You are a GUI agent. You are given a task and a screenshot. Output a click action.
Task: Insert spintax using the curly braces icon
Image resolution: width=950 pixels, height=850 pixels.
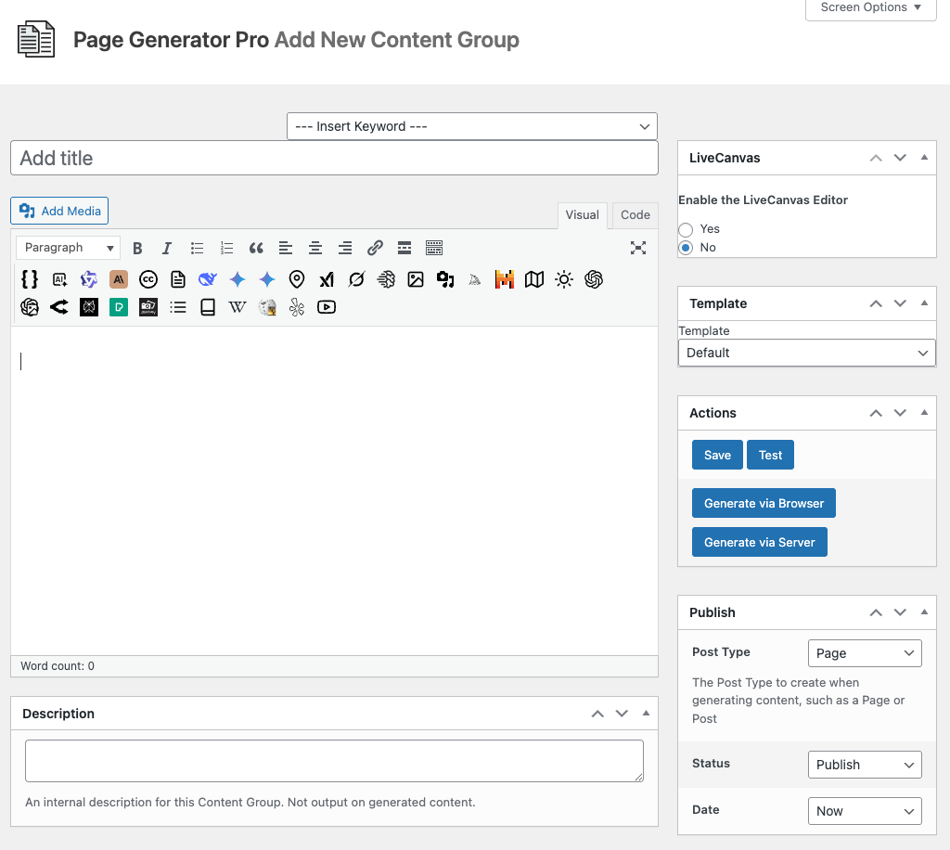[x=29, y=279]
